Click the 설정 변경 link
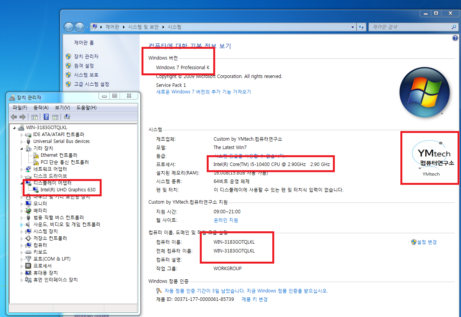Image resolution: width=461 pixels, height=317 pixels. 426,242
